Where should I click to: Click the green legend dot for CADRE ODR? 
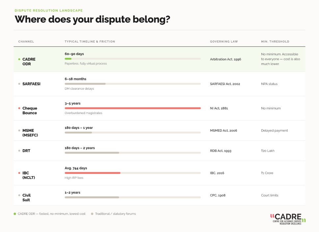15,214
